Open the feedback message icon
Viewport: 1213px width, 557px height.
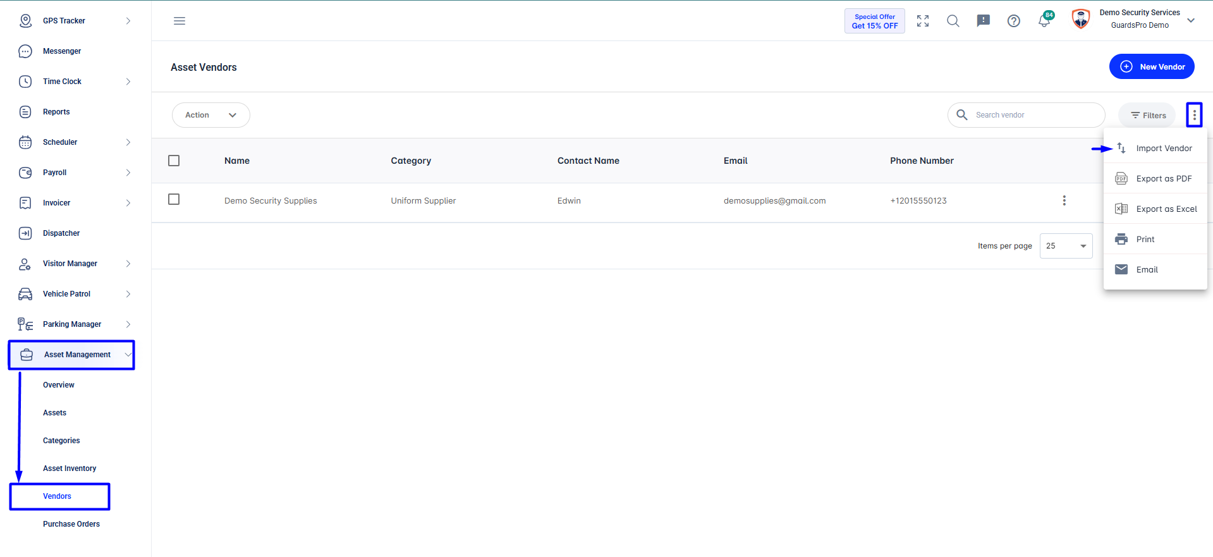pos(984,21)
